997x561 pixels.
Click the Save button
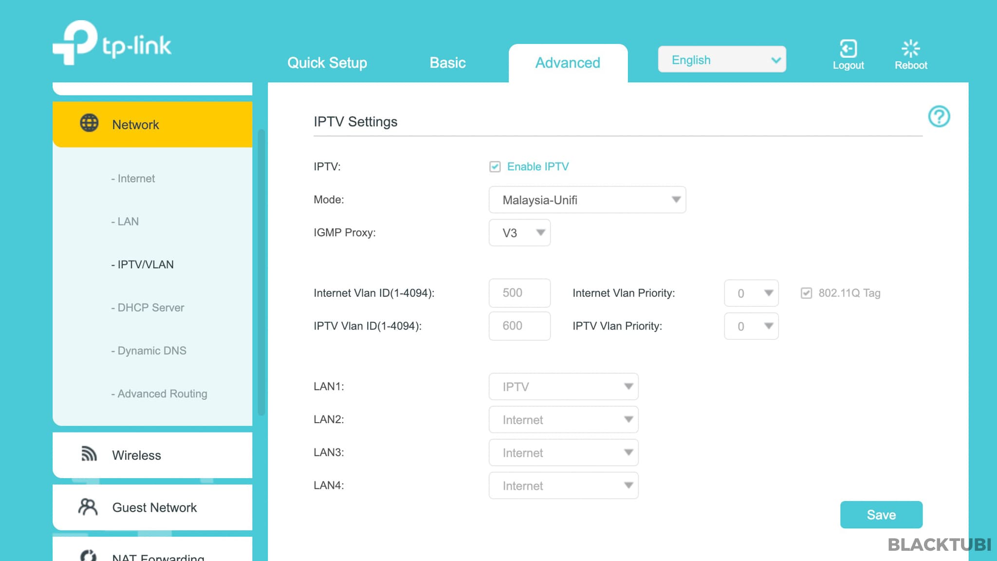point(881,514)
